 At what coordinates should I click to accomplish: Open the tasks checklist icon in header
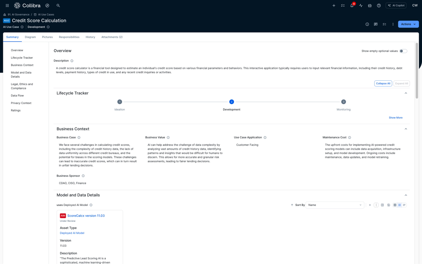[x=343, y=5]
